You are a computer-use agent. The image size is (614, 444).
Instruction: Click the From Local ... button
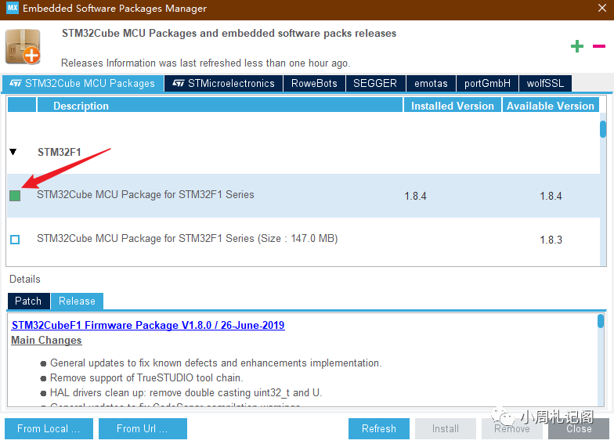click(x=49, y=429)
